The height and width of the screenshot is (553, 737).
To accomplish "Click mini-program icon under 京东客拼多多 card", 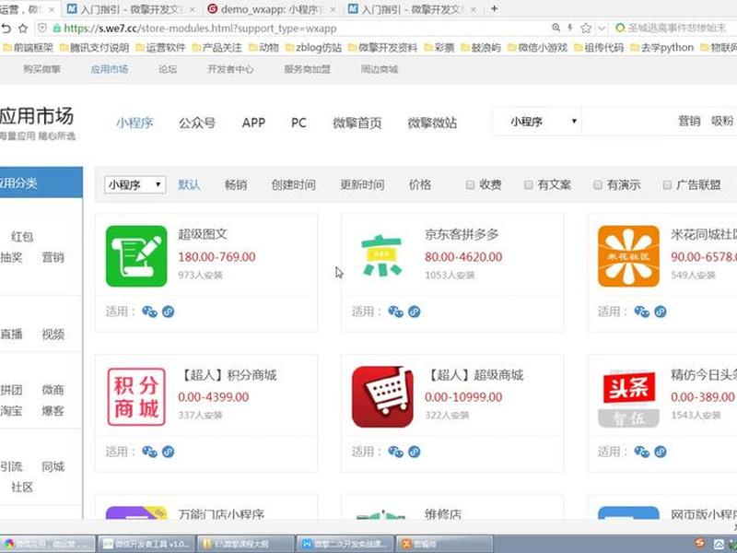I will [414, 312].
